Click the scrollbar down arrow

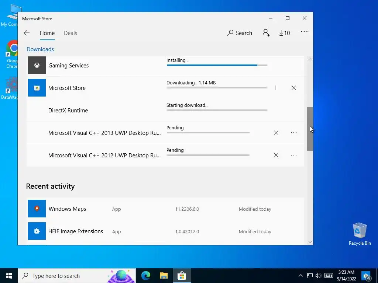coord(310,242)
